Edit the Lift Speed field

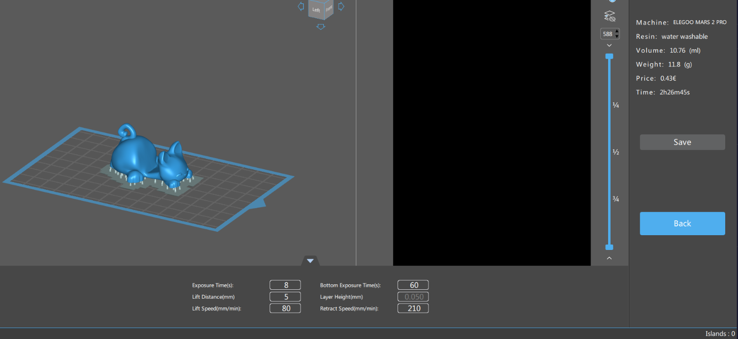(285, 308)
